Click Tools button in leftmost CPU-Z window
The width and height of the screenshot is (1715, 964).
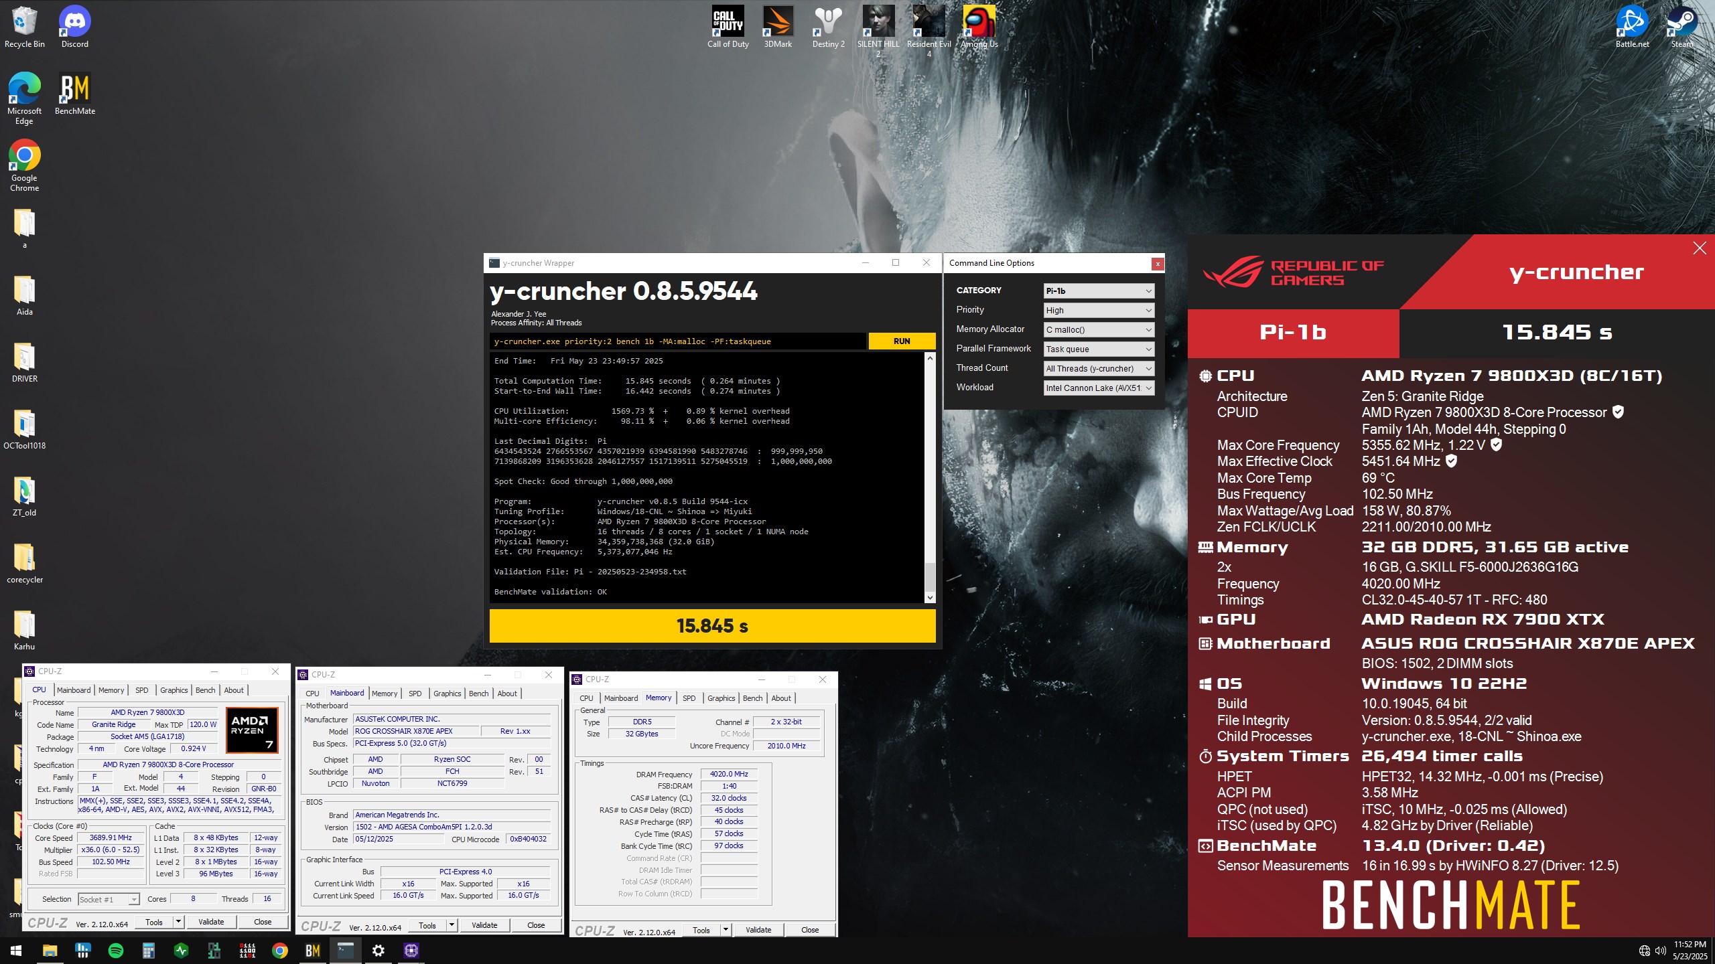(x=154, y=922)
